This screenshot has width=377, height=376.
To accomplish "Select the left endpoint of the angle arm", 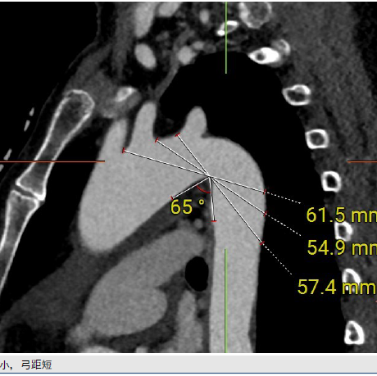I will (x=172, y=198).
